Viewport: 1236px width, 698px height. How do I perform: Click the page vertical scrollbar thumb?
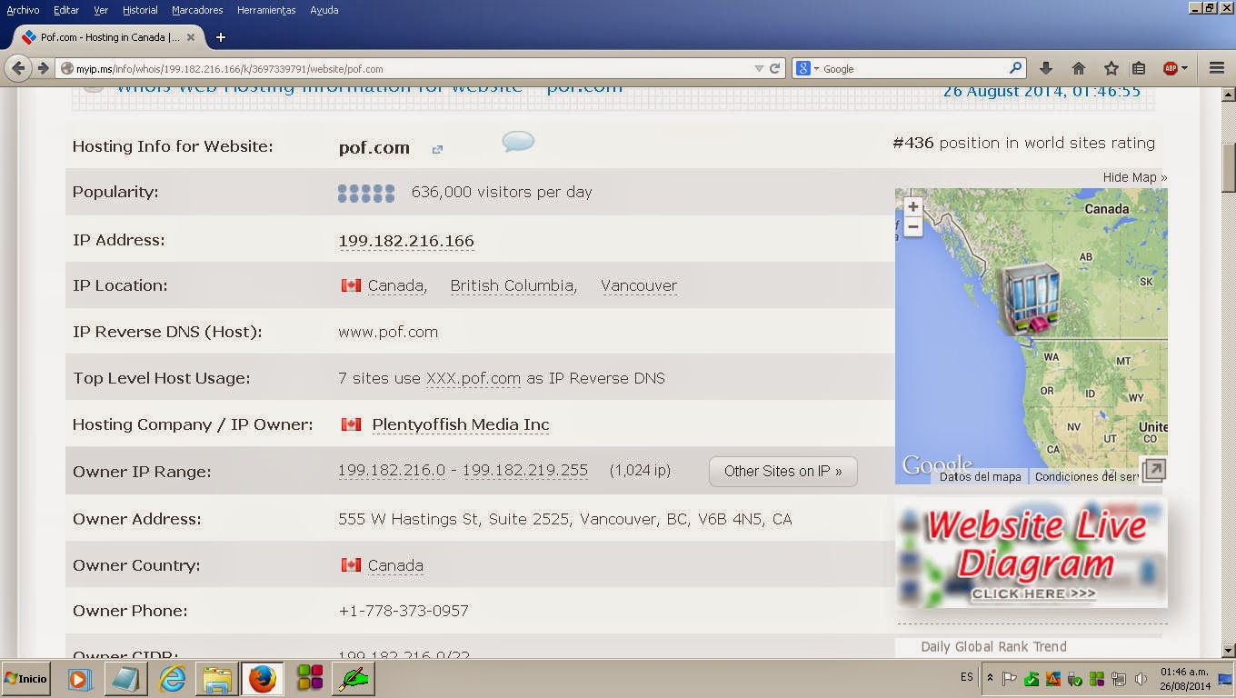1228,167
